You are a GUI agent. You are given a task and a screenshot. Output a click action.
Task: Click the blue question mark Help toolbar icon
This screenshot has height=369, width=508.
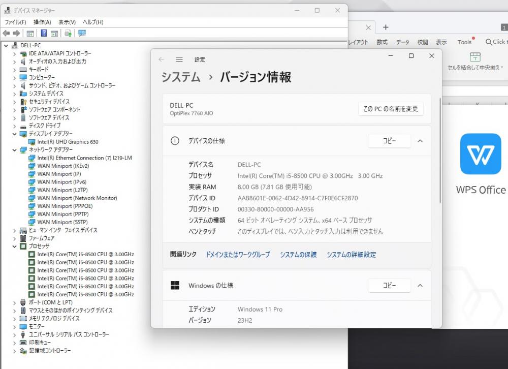[x=44, y=33]
